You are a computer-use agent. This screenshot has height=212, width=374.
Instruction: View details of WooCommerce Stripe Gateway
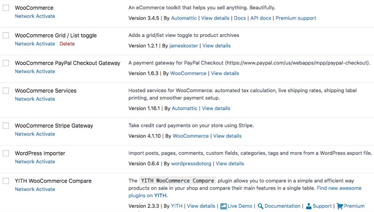click(x=227, y=136)
